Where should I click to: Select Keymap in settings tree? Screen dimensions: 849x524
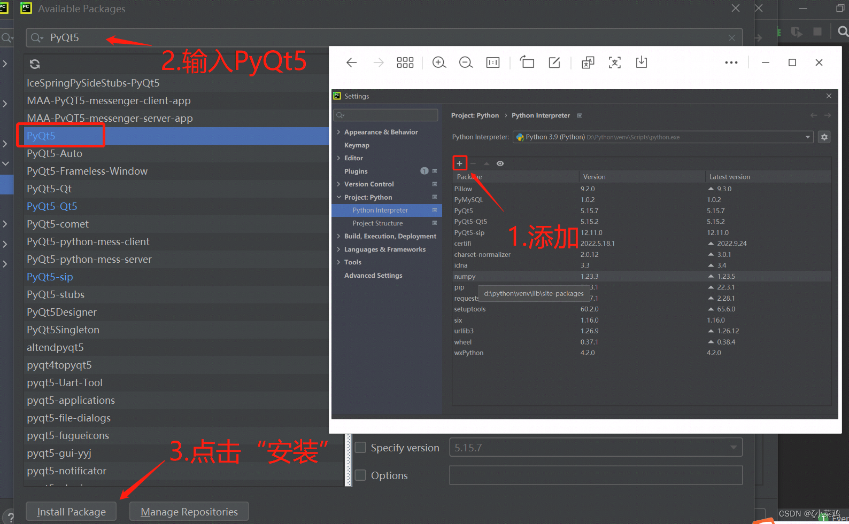coord(357,145)
